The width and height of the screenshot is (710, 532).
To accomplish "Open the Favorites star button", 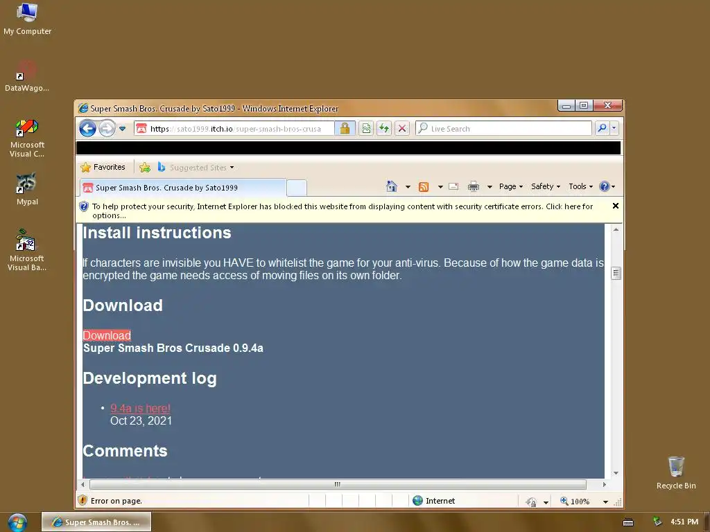I will point(103,168).
